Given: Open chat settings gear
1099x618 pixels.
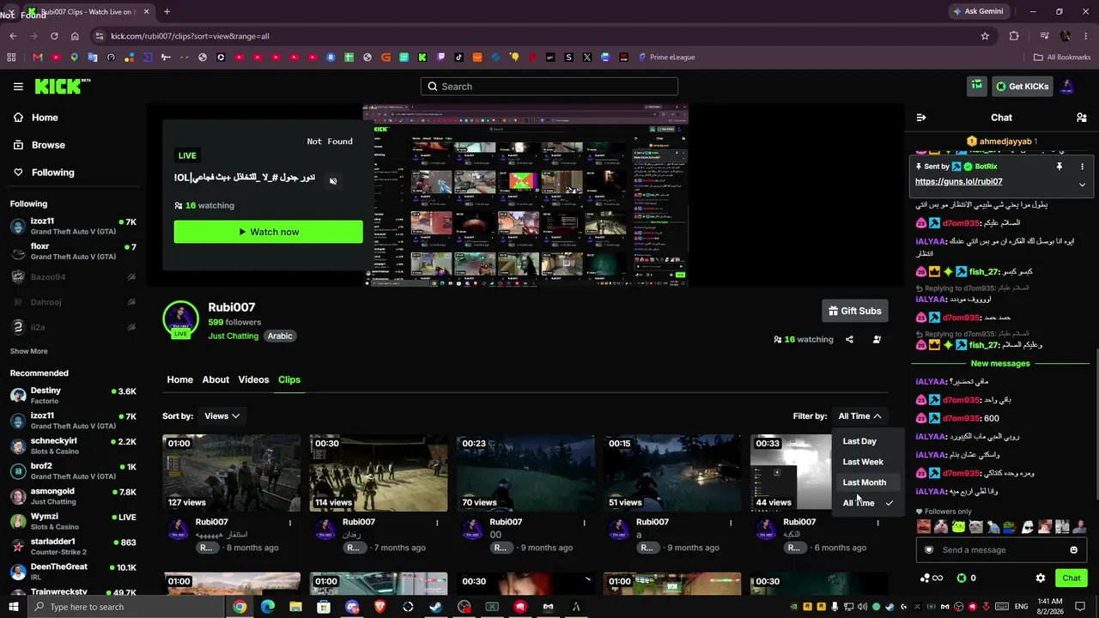Looking at the screenshot, I should (1041, 579).
